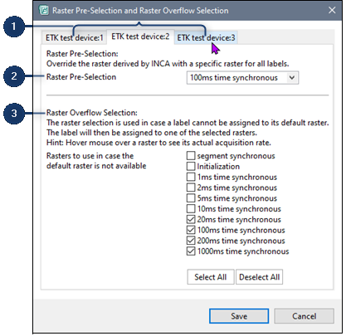346x336 pixels.
Task: Enable 1ms time synchronous checkbox
Action: [191, 177]
